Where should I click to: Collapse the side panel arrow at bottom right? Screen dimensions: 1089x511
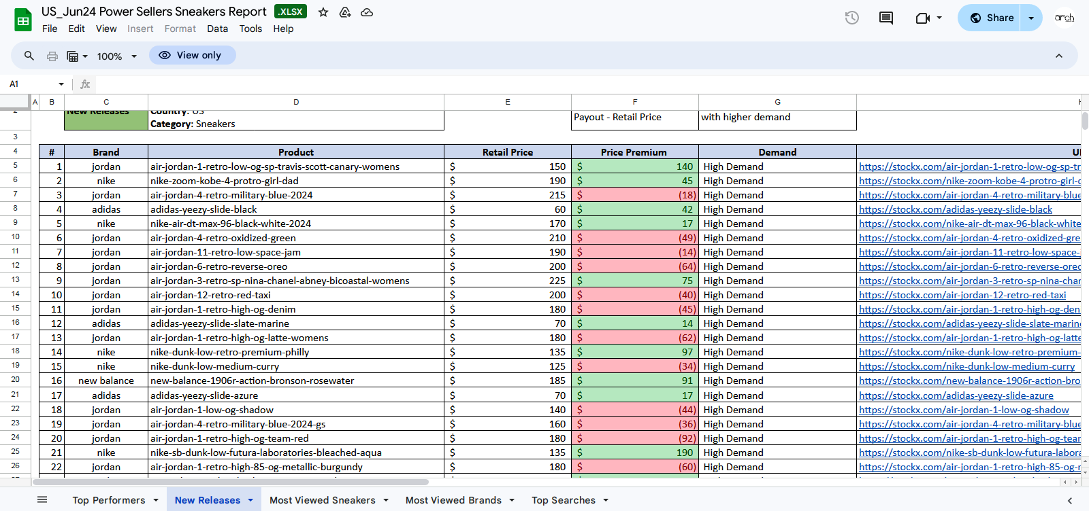tap(1069, 500)
